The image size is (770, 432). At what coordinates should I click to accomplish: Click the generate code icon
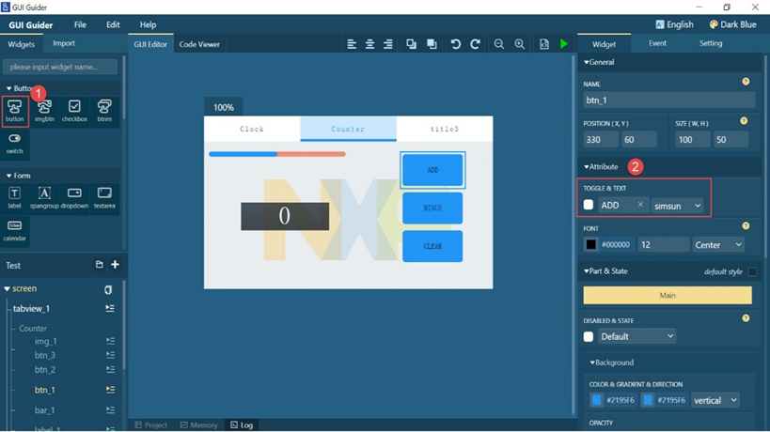(x=544, y=44)
